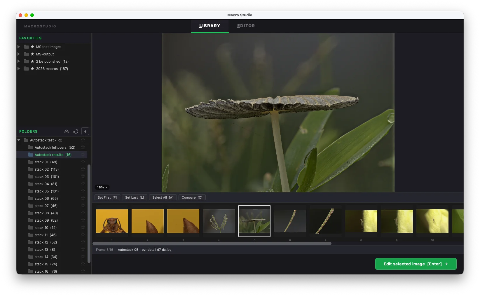Select thumbnail 7 in the filmstrip

tap(326, 221)
